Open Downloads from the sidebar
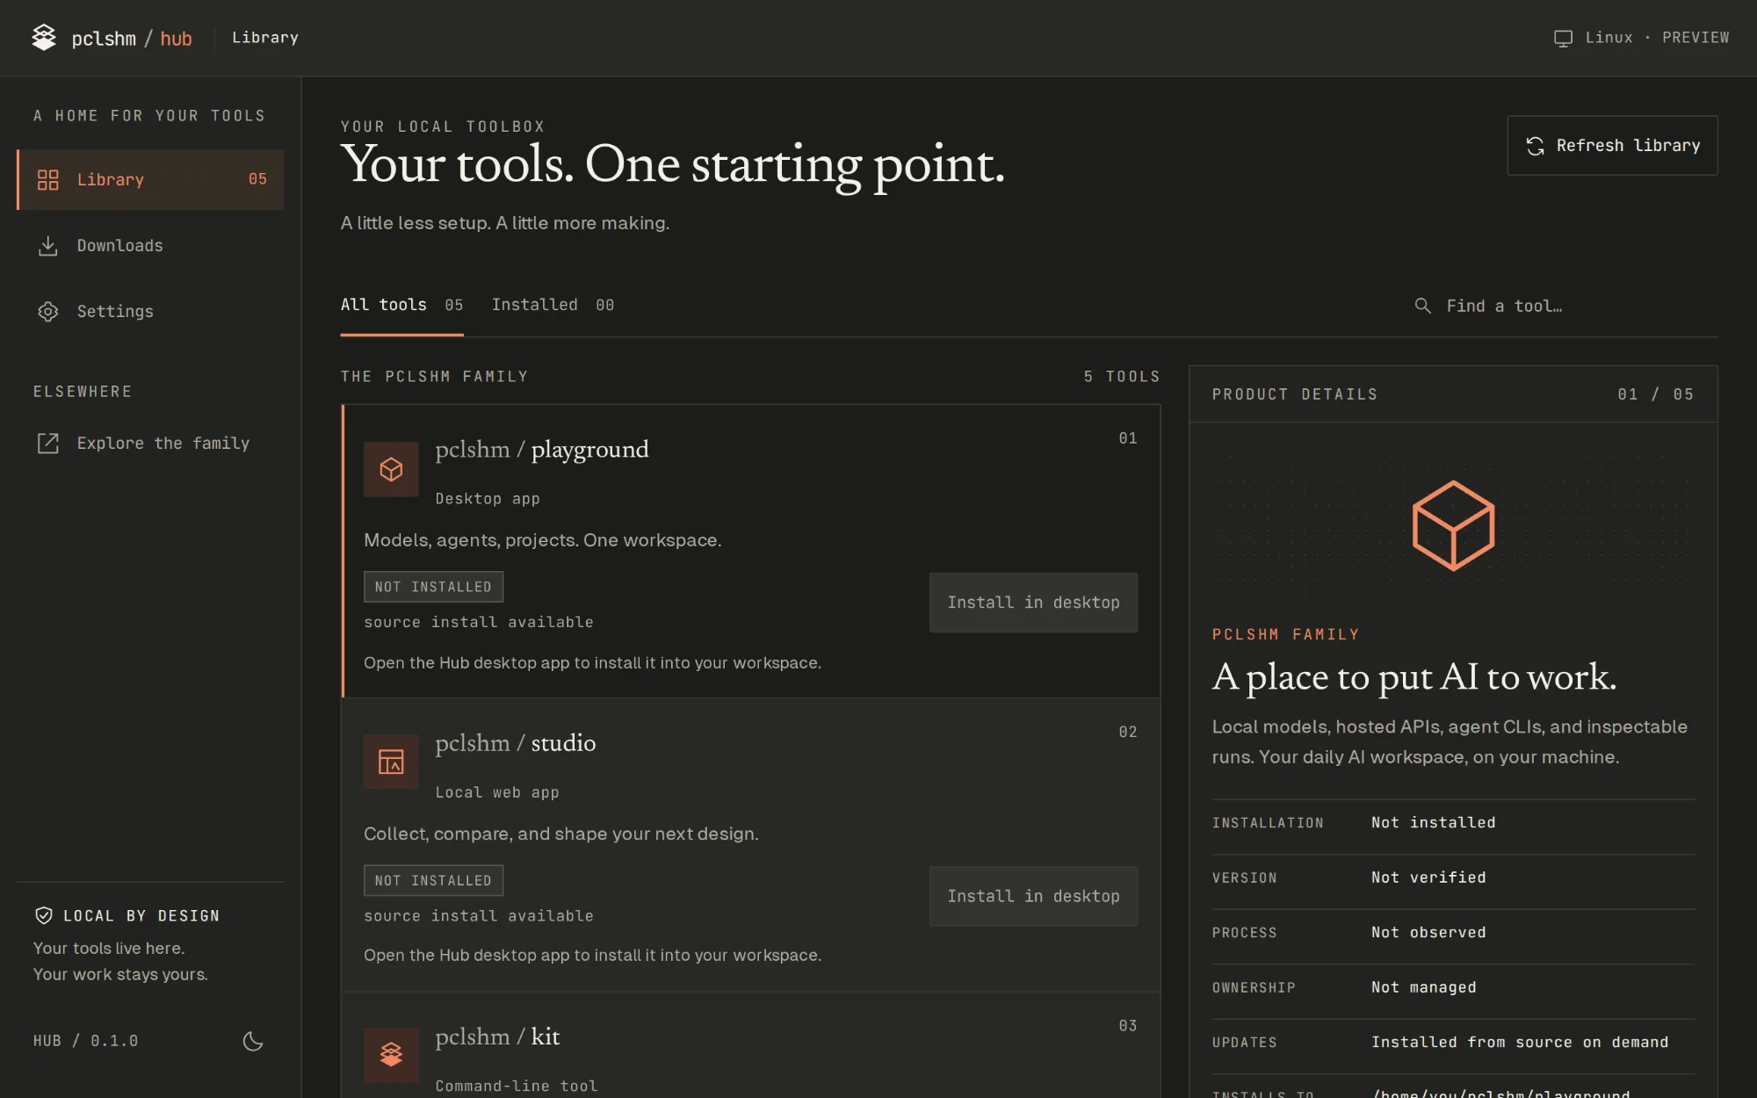 point(150,246)
